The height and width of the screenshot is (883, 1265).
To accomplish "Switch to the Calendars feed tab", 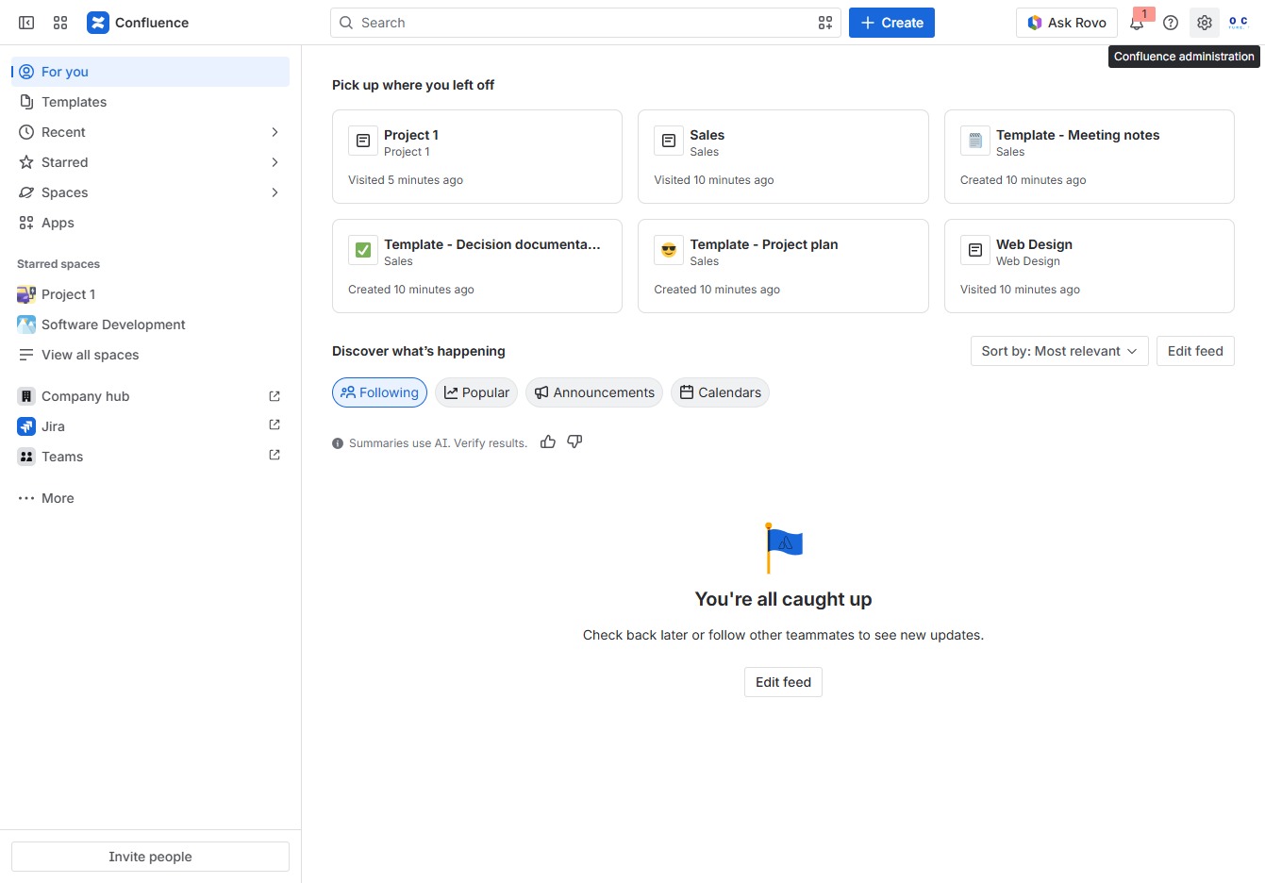I will click(720, 392).
